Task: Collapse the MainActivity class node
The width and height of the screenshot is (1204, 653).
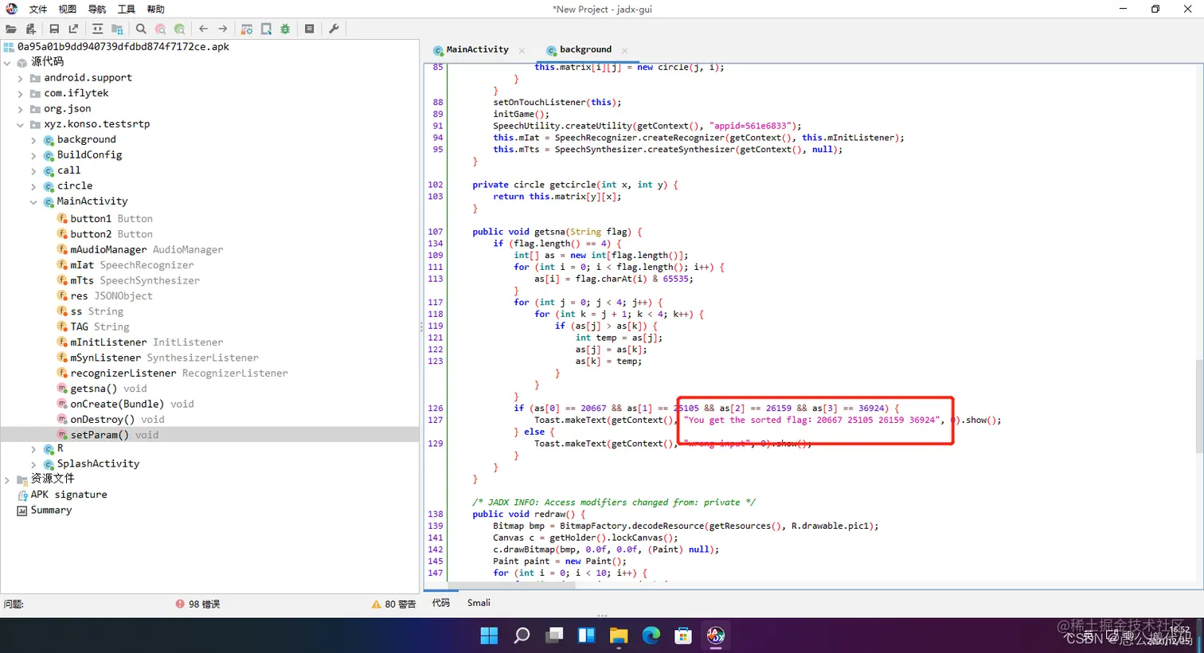Action: (x=33, y=201)
